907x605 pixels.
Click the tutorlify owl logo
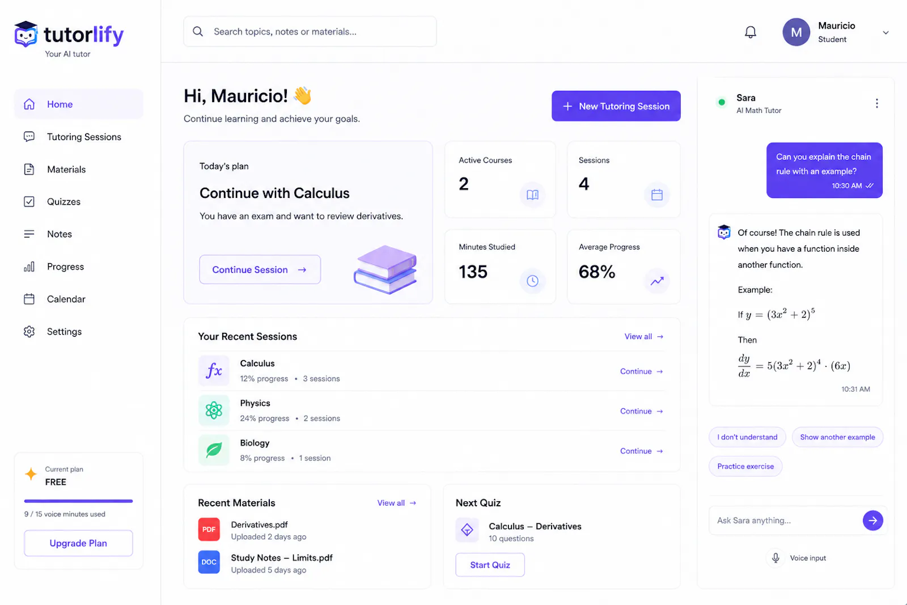point(26,34)
